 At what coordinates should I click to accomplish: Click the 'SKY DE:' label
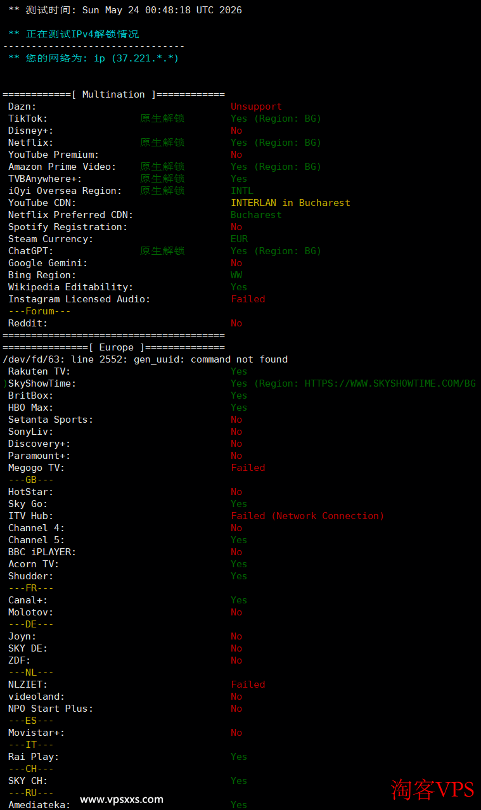pos(28,648)
